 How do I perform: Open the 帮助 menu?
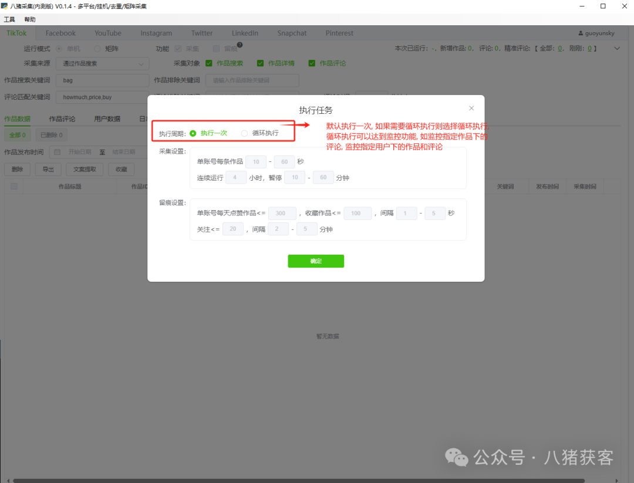(30, 19)
